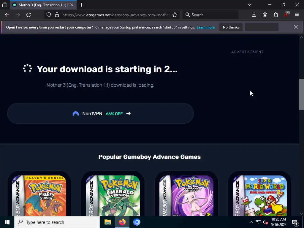Click the 'download is loading' subtitle text

[100, 85]
